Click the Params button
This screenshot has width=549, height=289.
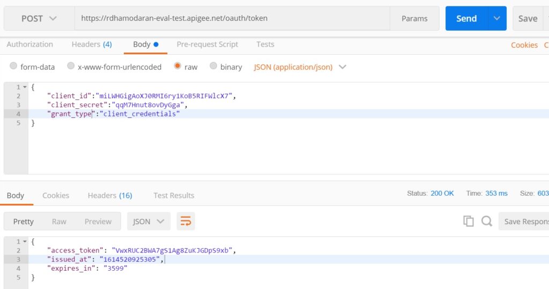tap(414, 18)
